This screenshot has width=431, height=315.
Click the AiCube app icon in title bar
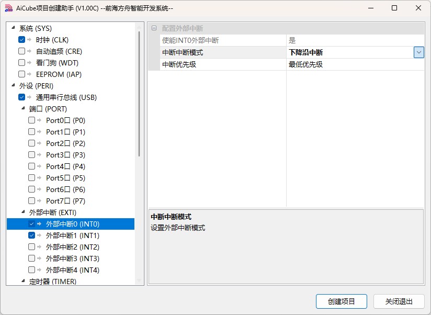[9, 8]
